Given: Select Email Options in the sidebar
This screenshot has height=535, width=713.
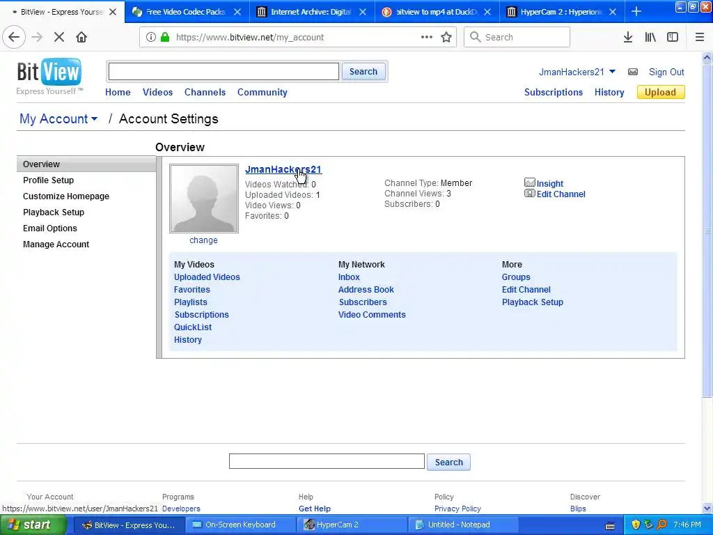Looking at the screenshot, I should (x=50, y=228).
